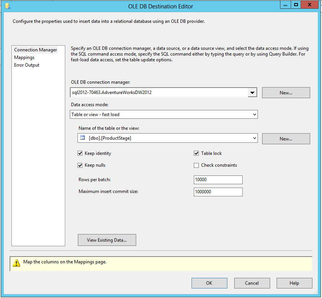Click the 'OLE DB connection manager:' label
Viewport: 322px width, 298px height.
pyautogui.click(x=101, y=82)
